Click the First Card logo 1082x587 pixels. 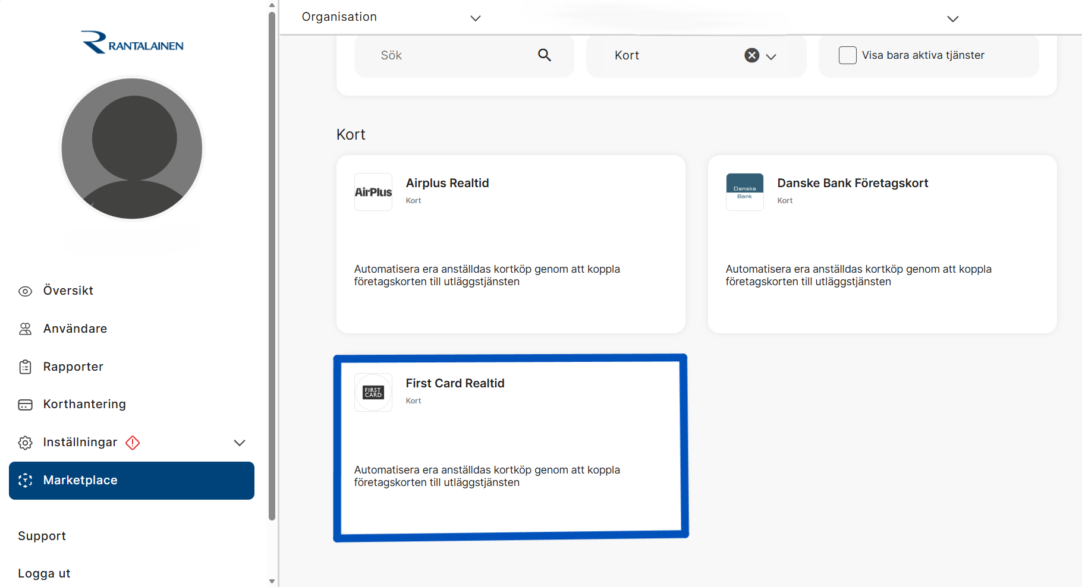tap(373, 392)
